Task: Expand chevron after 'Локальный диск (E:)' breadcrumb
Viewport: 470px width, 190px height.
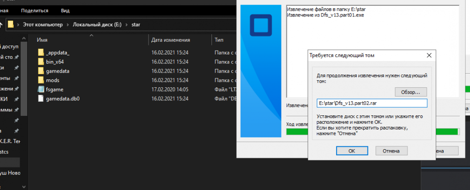Action: (x=126, y=24)
